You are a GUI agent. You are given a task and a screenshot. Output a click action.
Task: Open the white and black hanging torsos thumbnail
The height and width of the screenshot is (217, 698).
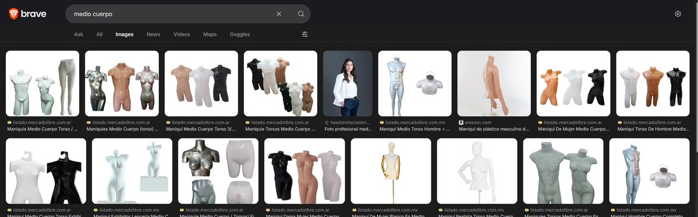(46, 171)
